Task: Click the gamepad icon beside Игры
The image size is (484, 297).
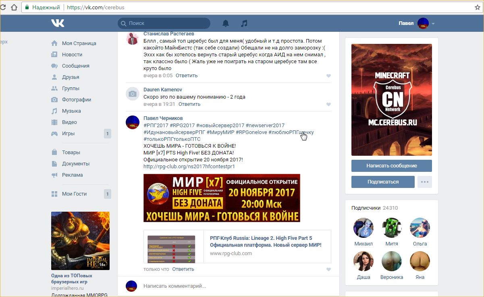Action: tap(54, 134)
